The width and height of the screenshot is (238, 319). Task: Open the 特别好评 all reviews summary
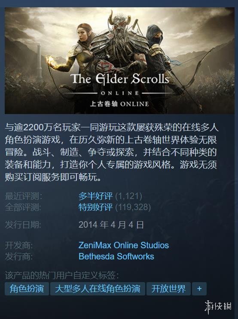(x=95, y=207)
